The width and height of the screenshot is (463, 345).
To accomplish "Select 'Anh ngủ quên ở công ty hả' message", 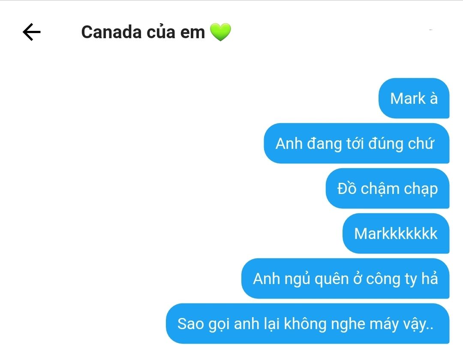I will point(345,278).
